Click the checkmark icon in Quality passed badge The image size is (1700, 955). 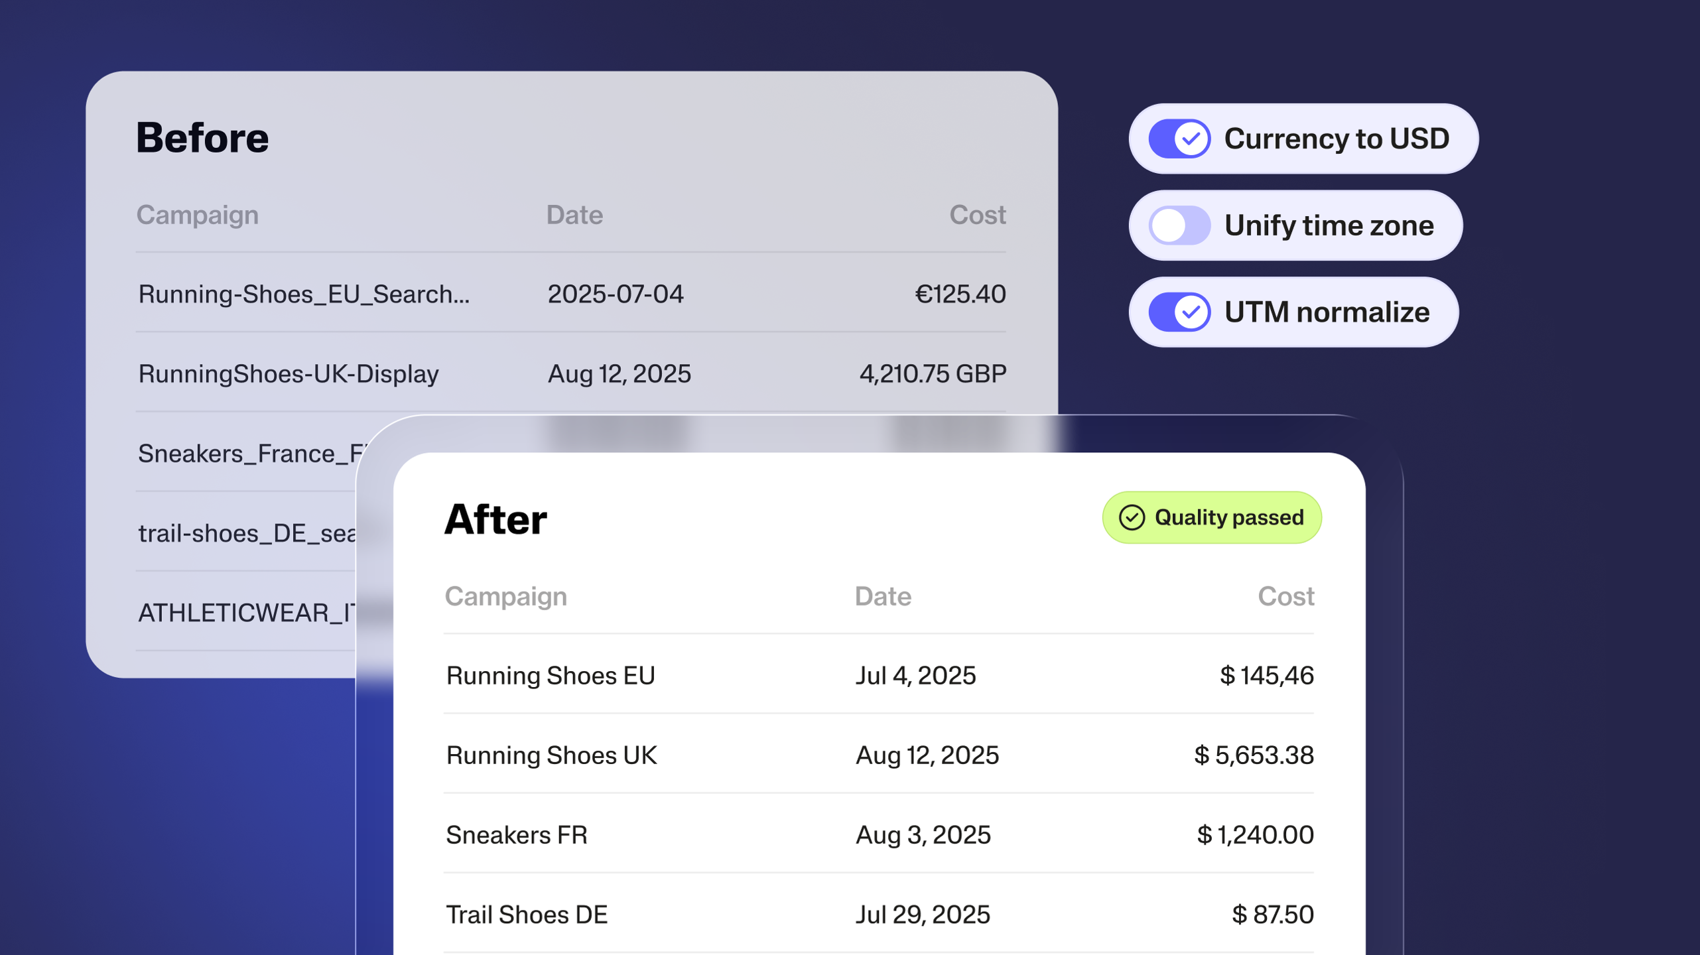click(x=1132, y=518)
